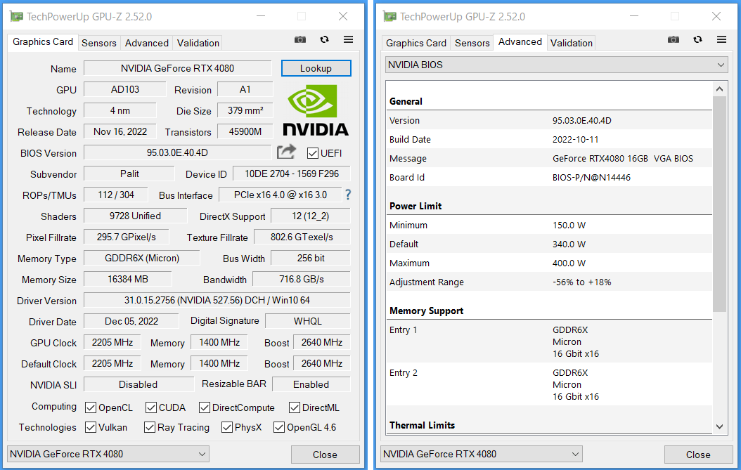Image resolution: width=741 pixels, height=470 pixels.
Task: Click the Advanced panel vertical scrollbar thumb
Action: (x=719, y=204)
